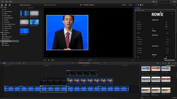Show the Transitions browser icon
Image resolution: width=177 pixels, height=99 pixels.
(176, 63)
